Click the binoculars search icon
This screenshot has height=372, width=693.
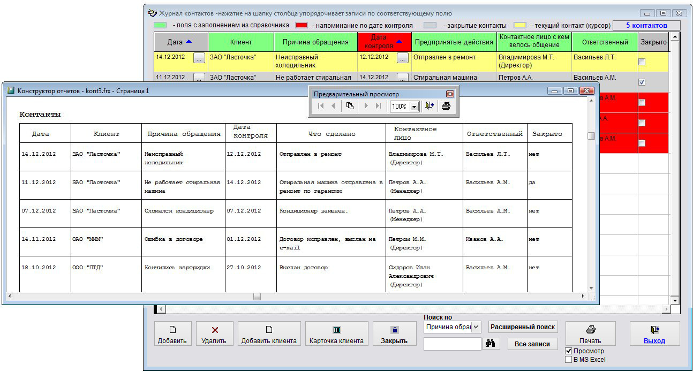(490, 344)
